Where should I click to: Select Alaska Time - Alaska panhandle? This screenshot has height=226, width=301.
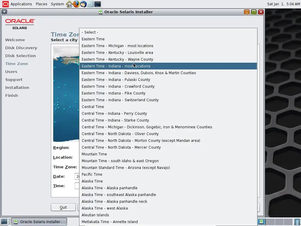168,188
